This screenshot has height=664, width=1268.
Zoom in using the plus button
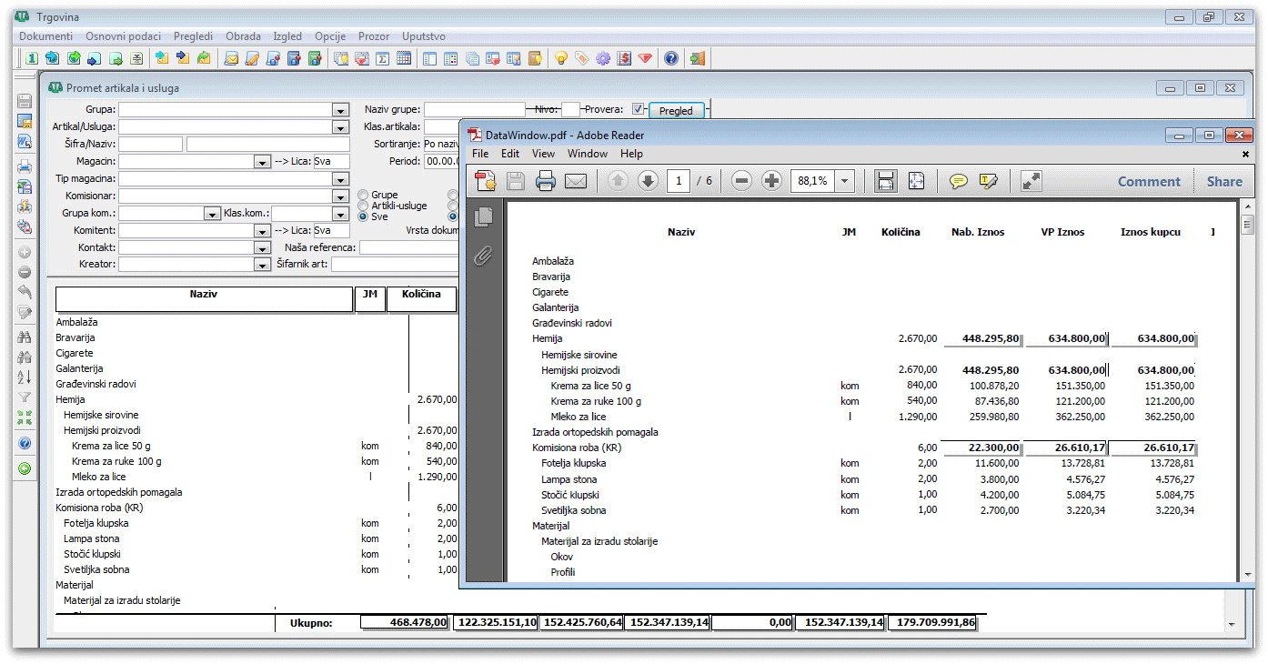[x=771, y=181]
